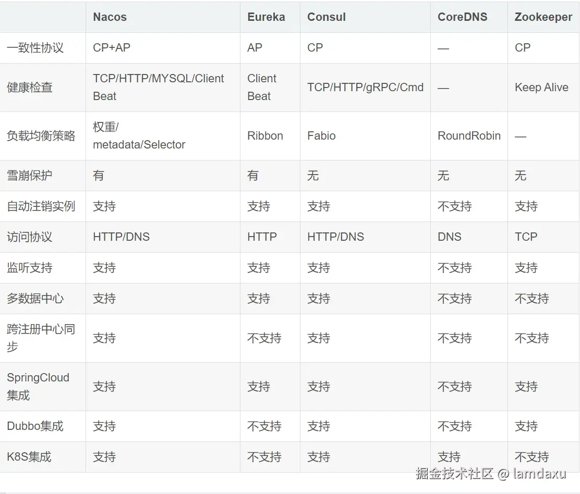Click the Zookeeper column header
Image resolution: width=580 pixels, height=494 pixels.
(543, 17)
